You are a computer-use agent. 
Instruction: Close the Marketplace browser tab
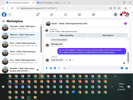pyautogui.click(x=64, y=3)
